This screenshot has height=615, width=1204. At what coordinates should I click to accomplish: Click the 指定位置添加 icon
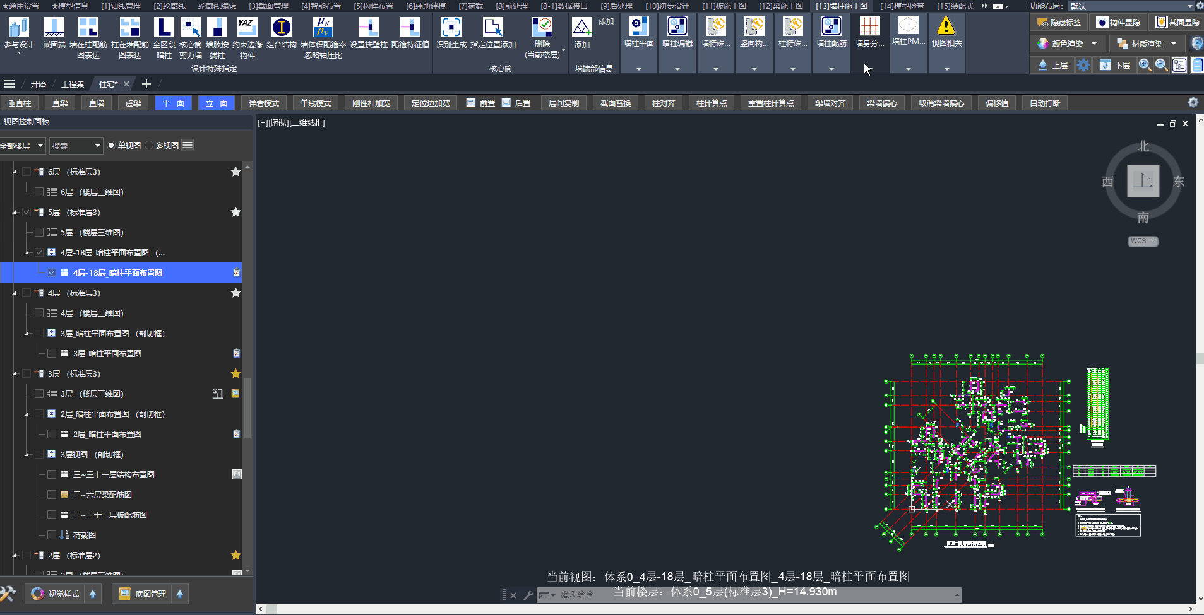[492, 28]
